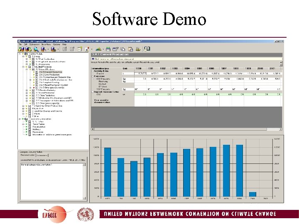Select Recalculation under cross-cutting information
The height and width of the screenshot is (224, 299).
pyautogui.click(x=39, y=127)
